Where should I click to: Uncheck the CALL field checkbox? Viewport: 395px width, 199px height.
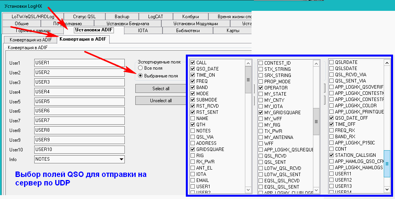(193, 63)
